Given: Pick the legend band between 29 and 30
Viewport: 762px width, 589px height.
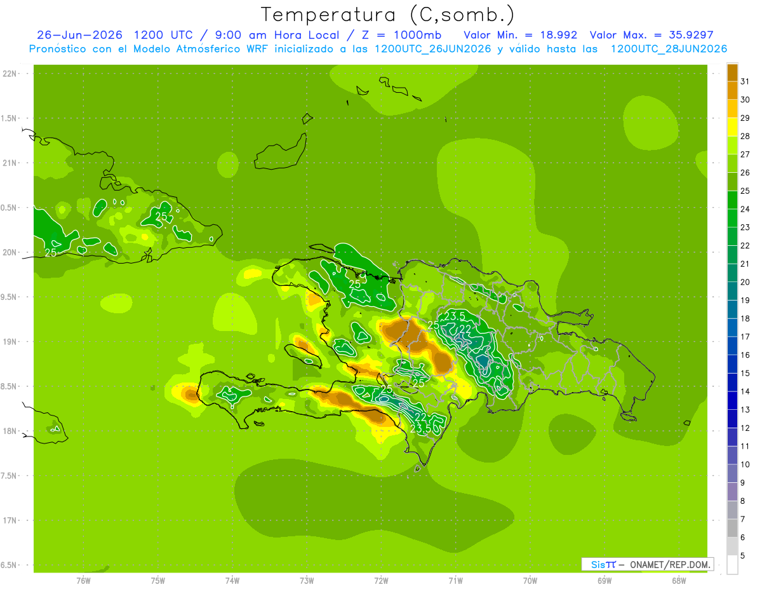Looking at the screenshot, I should coord(732,109).
